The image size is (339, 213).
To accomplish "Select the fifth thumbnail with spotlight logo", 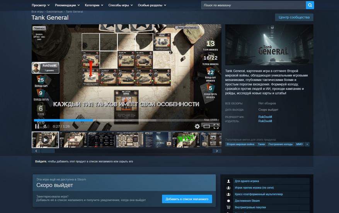I will tap(158, 140).
